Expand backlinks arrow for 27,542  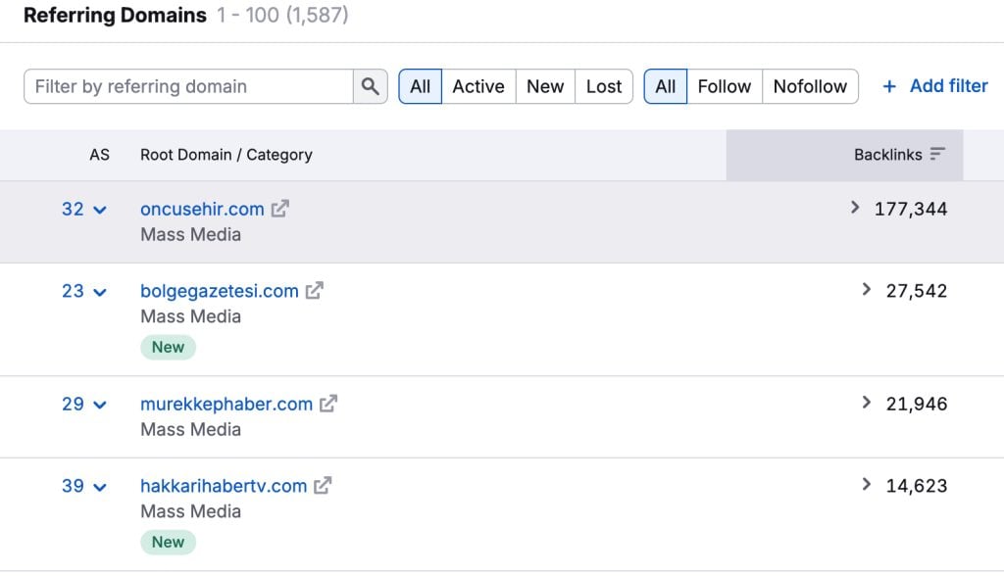click(866, 290)
